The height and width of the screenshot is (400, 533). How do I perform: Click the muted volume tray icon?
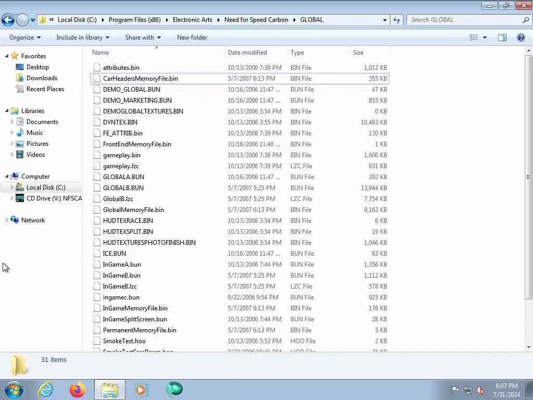click(x=480, y=390)
